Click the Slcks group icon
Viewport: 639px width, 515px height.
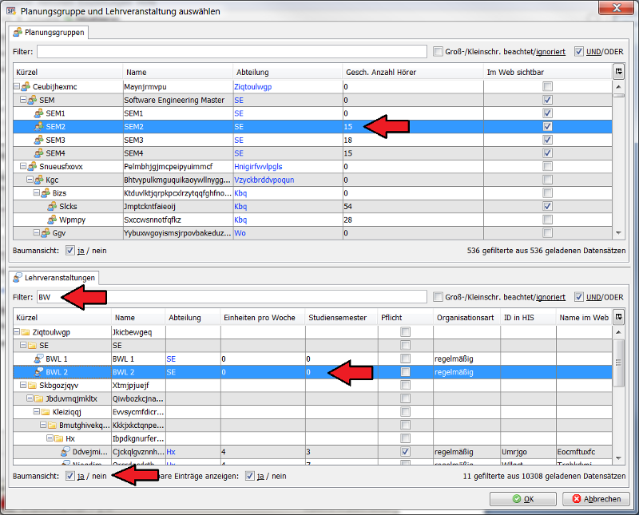tap(52, 206)
